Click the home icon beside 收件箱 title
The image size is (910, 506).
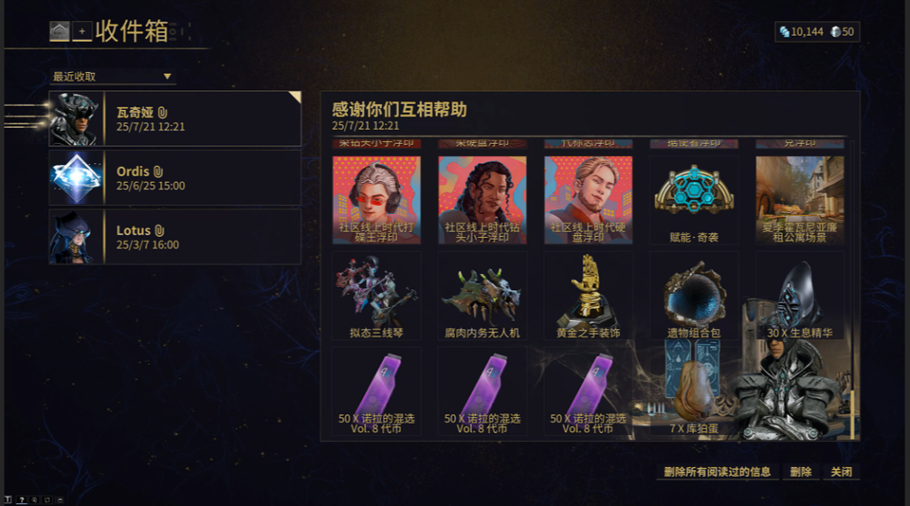pyautogui.click(x=60, y=31)
